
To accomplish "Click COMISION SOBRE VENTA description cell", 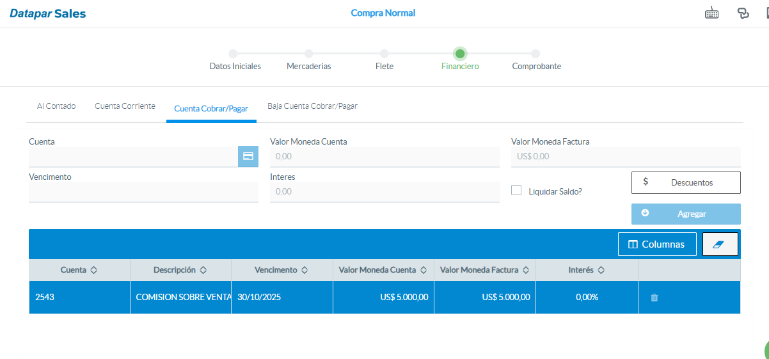I will tap(180, 298).
